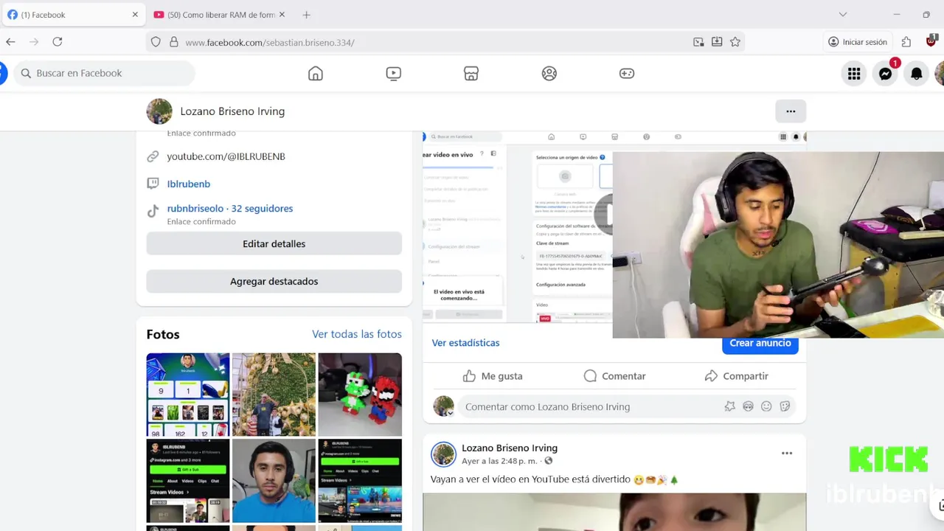Click the browser reload button
Image resolution: width=944 pixels, height=531 pixels.
(58, 42)
